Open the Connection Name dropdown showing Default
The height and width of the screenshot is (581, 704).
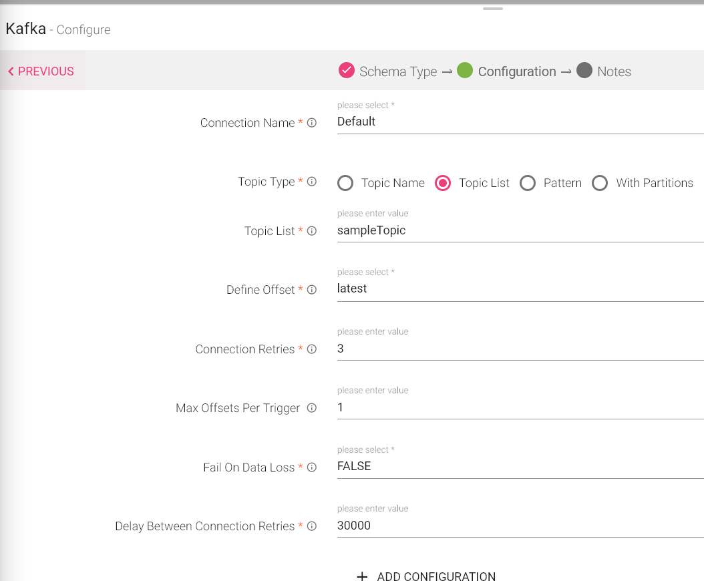tap(520, 122)
